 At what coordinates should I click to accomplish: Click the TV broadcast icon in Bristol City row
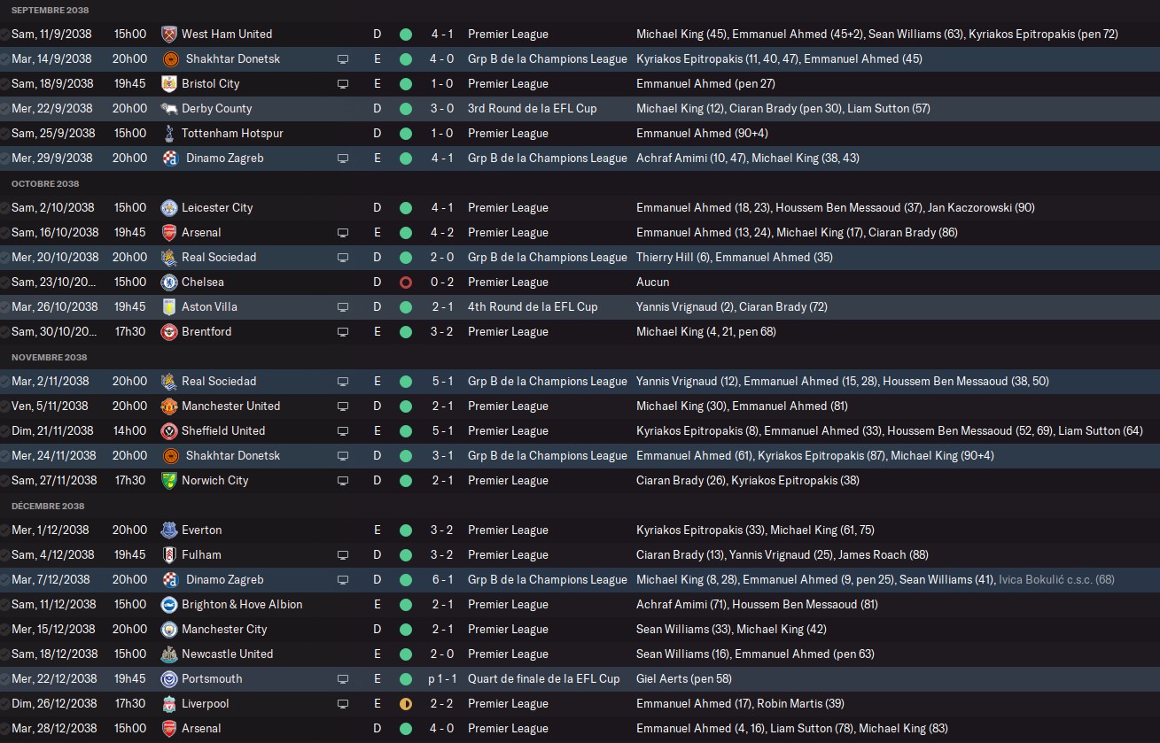click(343, 83)
